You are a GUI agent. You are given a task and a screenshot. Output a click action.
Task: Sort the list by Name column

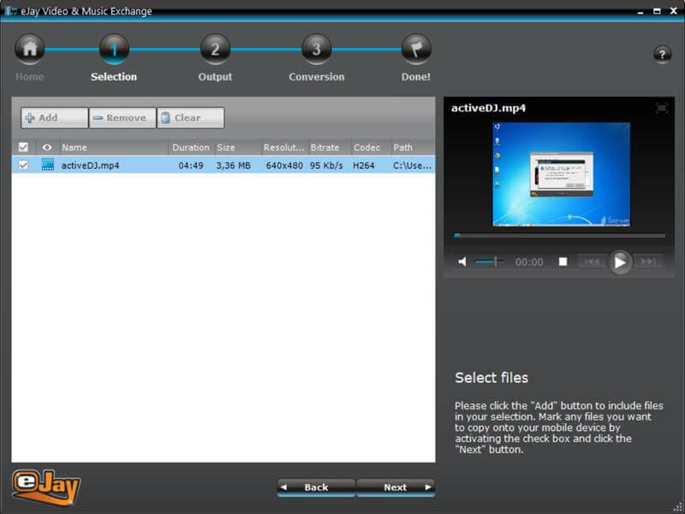[75, 146]
